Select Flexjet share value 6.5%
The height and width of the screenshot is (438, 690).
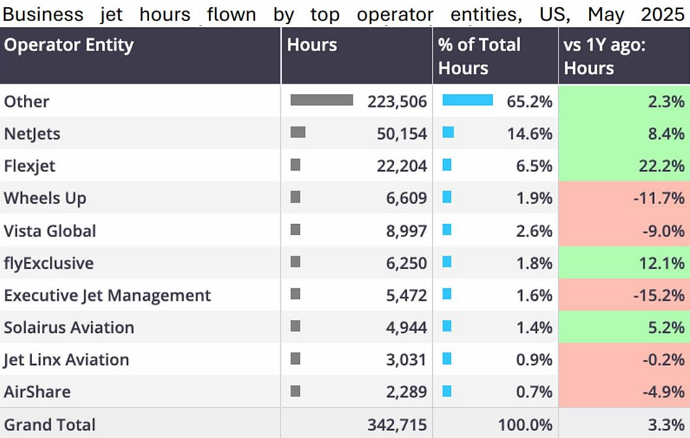(534, 166)
